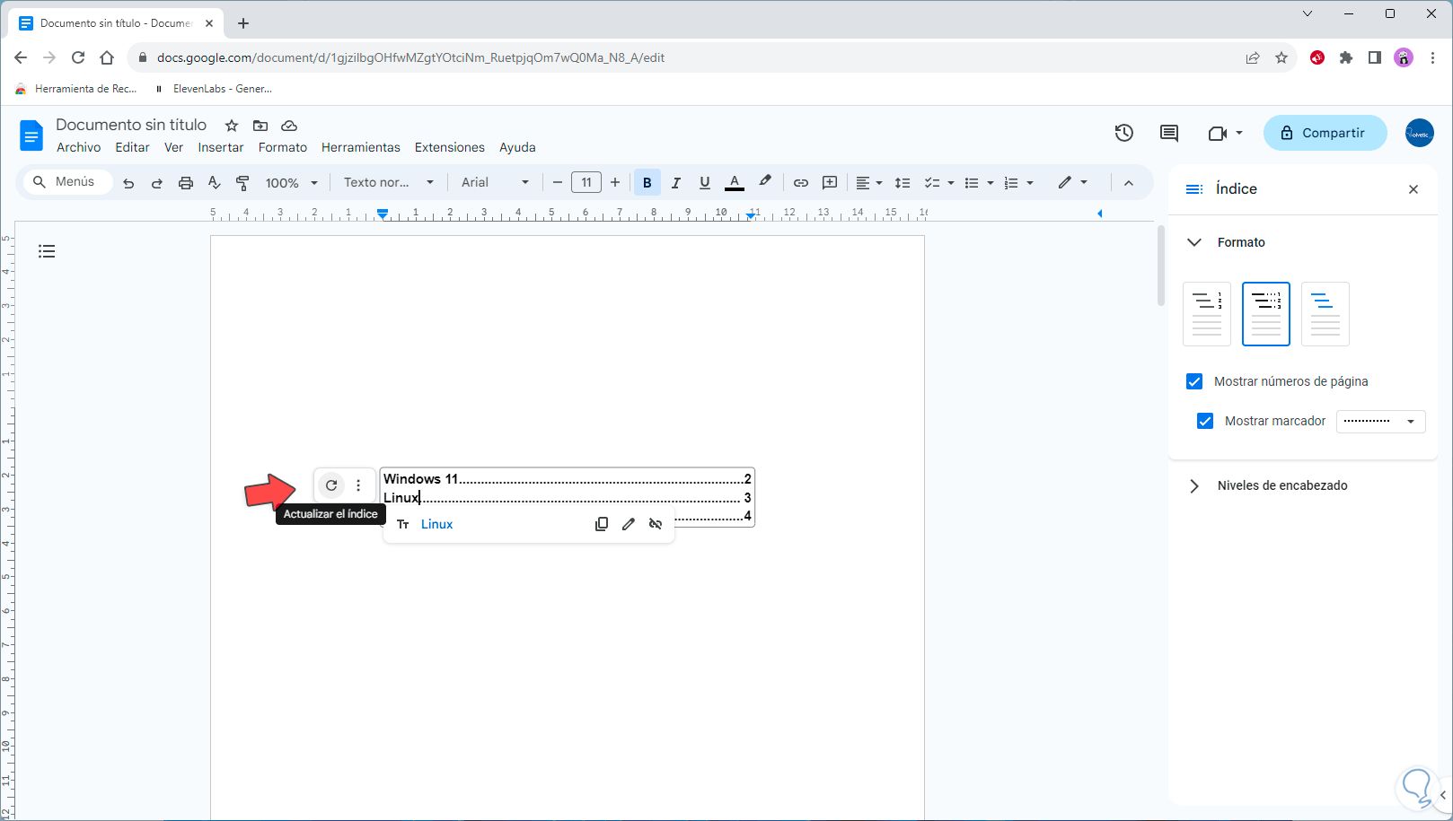
Task: Open the Ver menu
Action: pos(173,147)
